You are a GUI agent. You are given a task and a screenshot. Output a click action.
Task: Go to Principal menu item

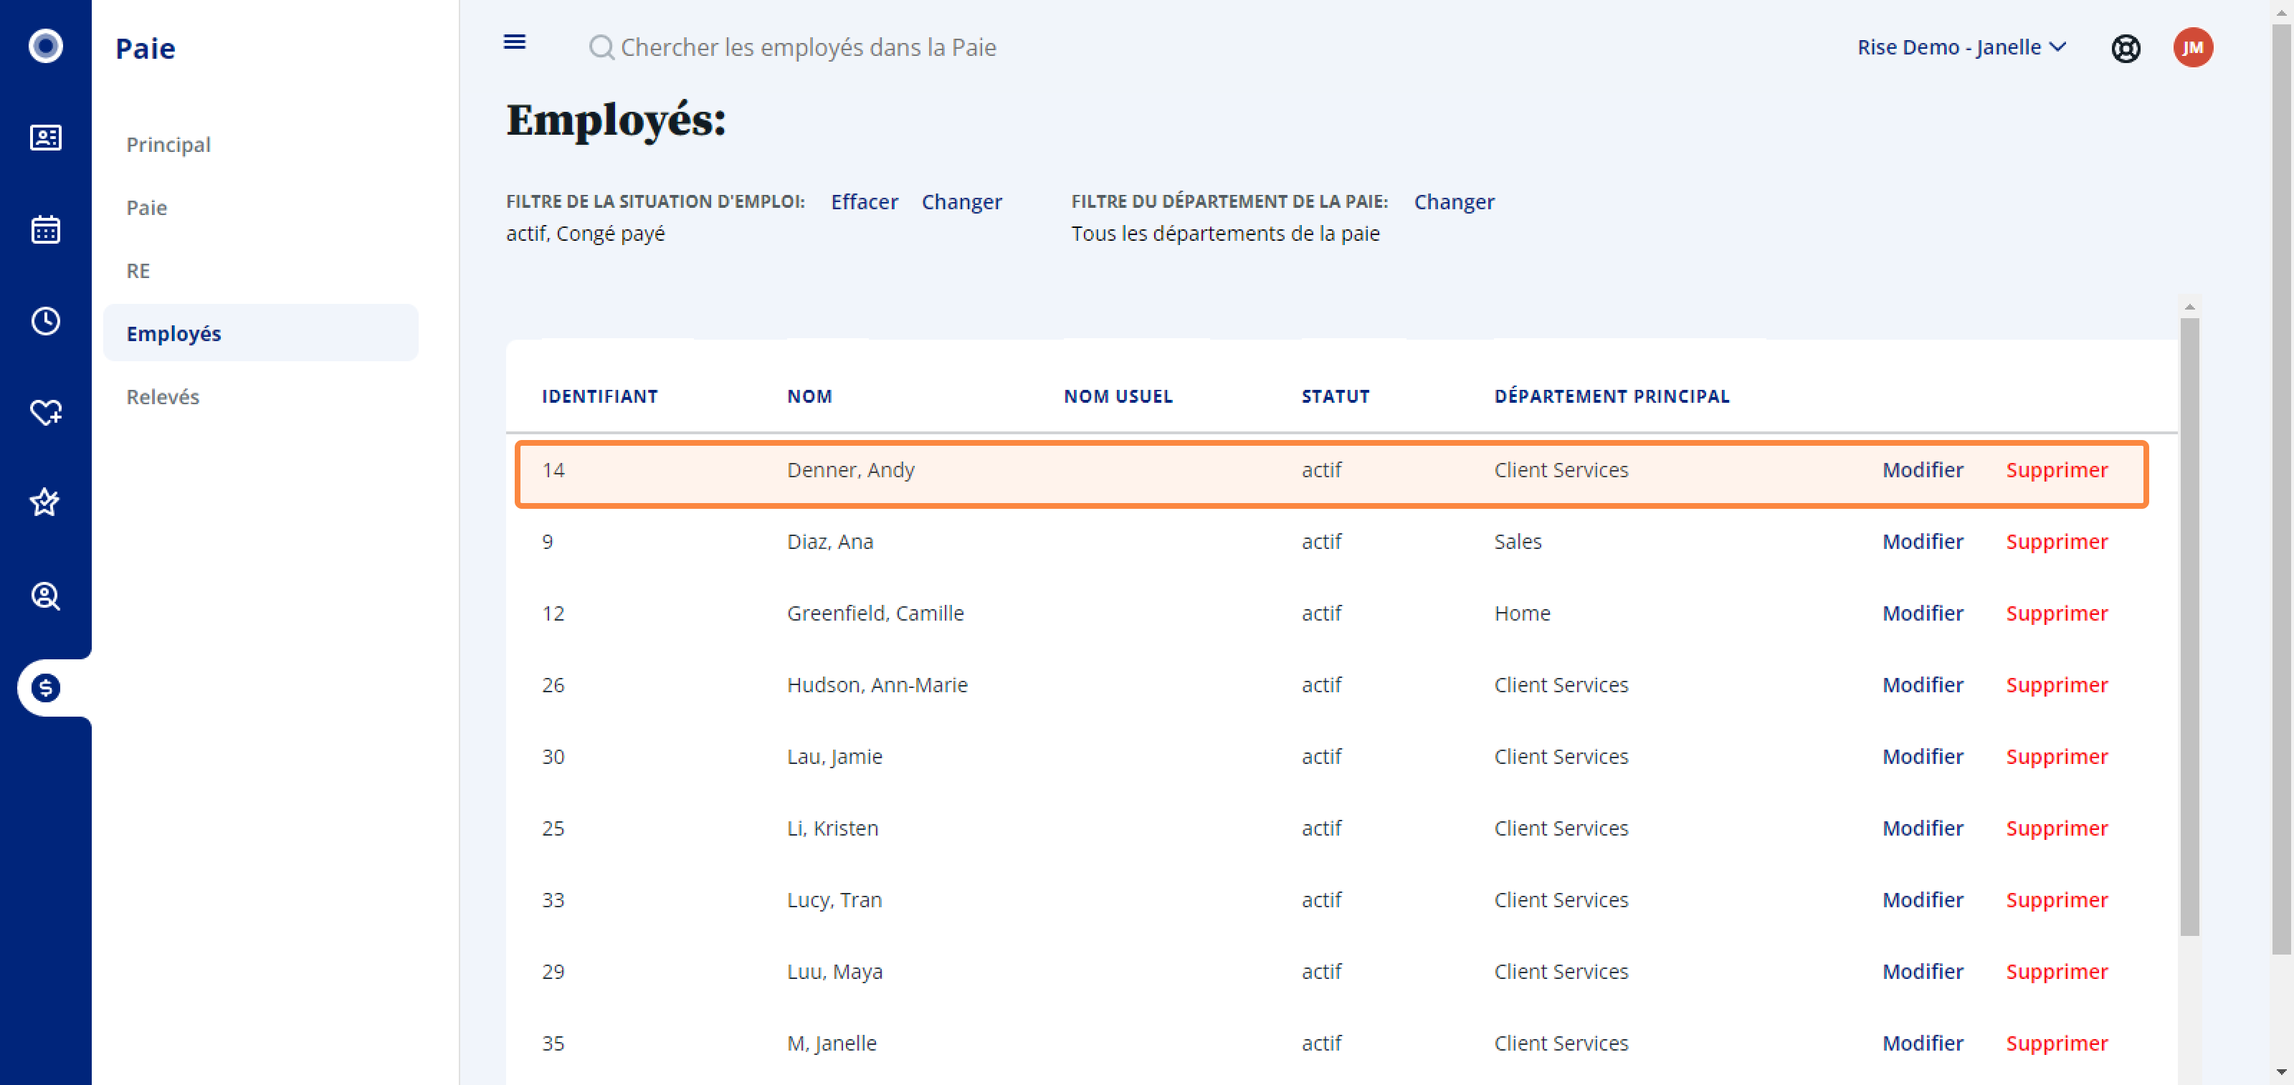[x=168, y=144]
